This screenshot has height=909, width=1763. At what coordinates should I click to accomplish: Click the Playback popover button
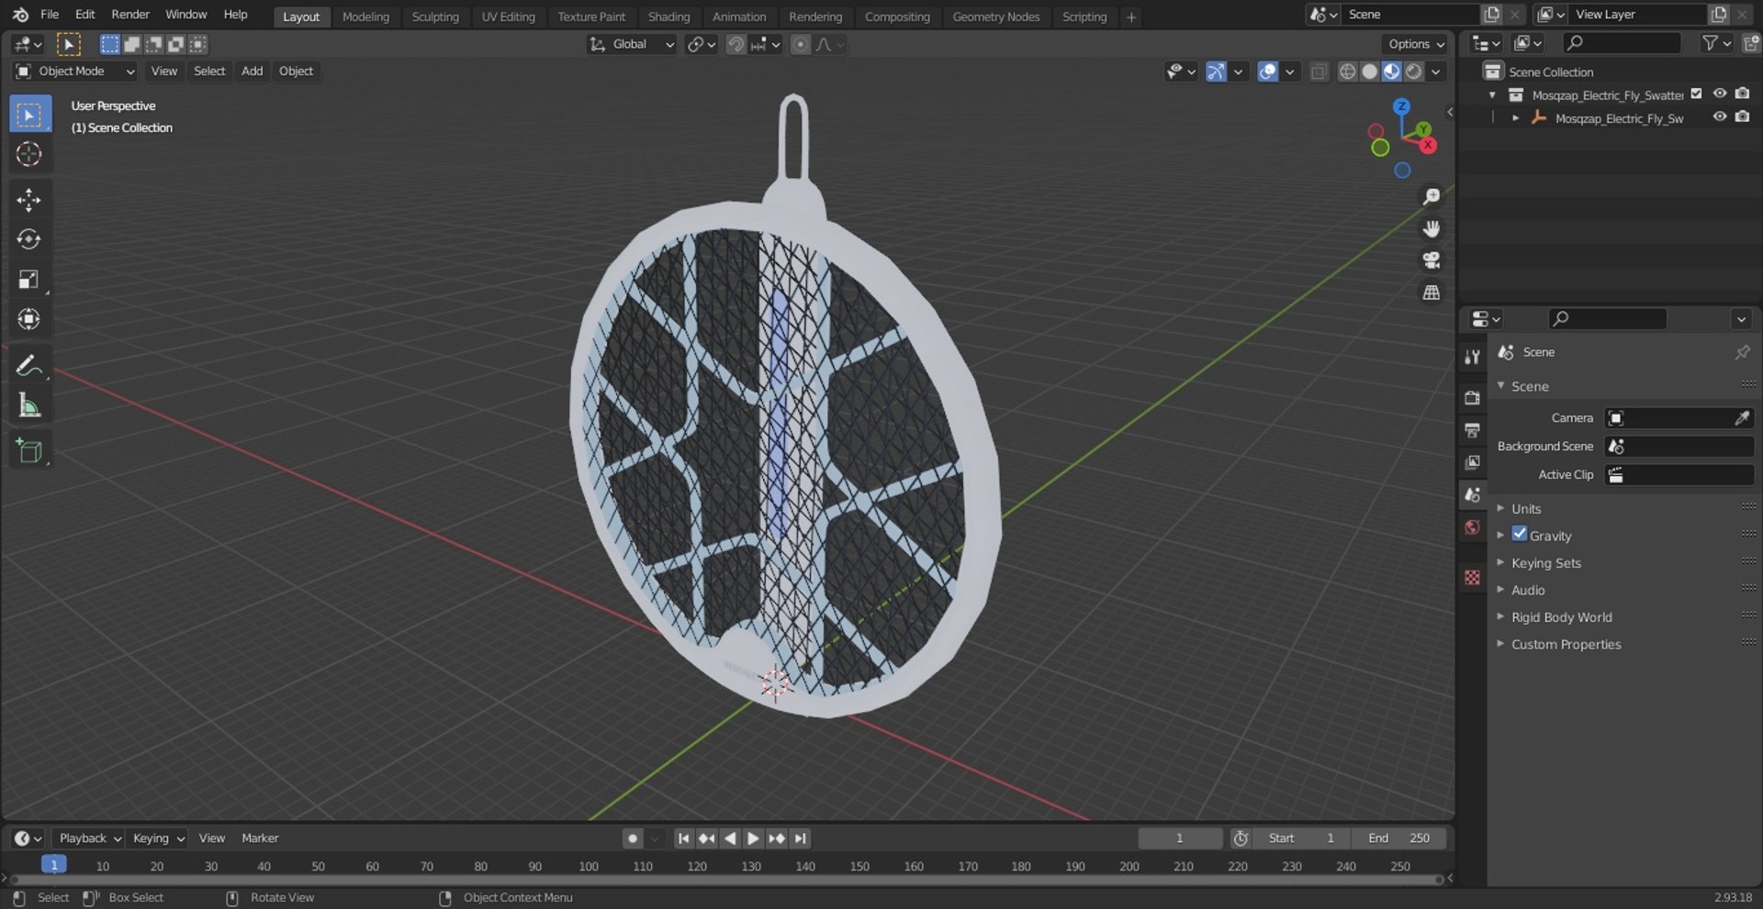tap(90, 837)
